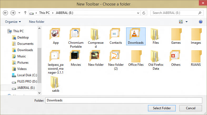Click the search magnifier icon
The height and width of the screenshot is (115, 207).
[200, 13]
